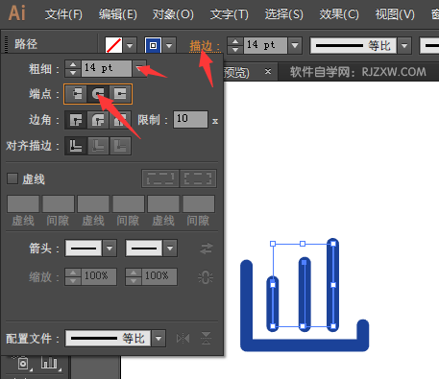Open toolbar stroke weight dropdown
The width and height of the screenshot is (439, 379).
click(295, 45)
